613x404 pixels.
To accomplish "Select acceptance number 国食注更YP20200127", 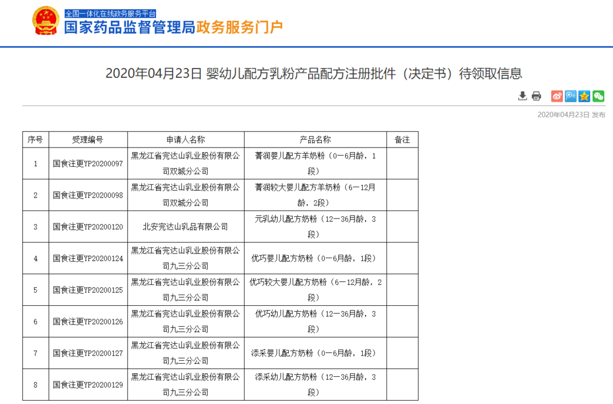I will pyautogui.click(x=88, y=354).
